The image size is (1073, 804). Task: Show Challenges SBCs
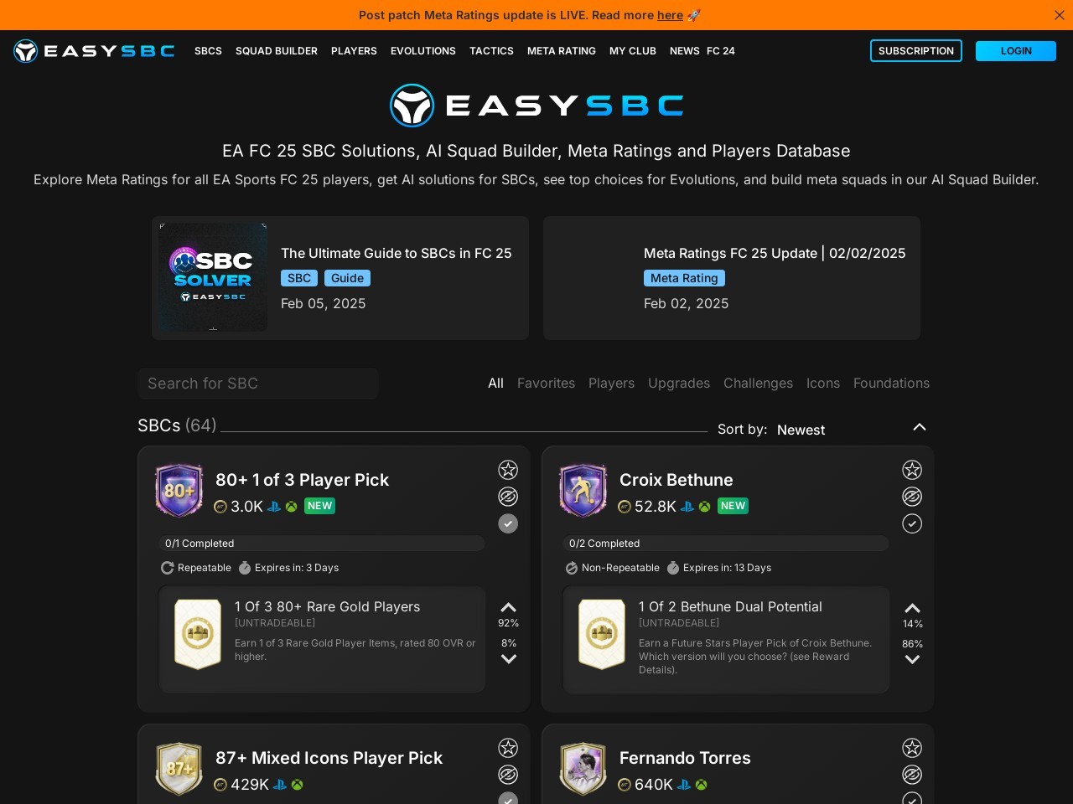pos(758,383)
